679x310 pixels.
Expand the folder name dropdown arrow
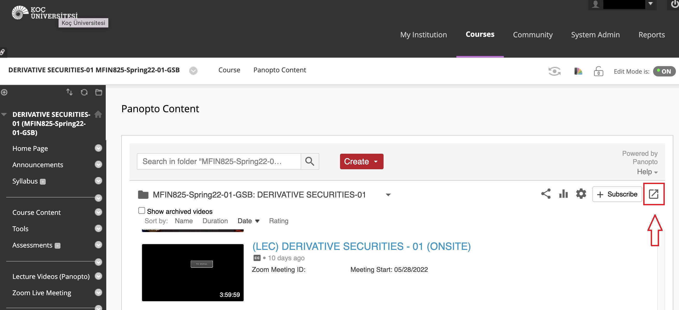(x=388, y=195)
